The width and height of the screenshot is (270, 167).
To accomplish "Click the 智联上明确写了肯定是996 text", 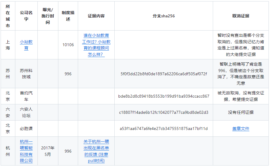I will [x=241, y=74].
